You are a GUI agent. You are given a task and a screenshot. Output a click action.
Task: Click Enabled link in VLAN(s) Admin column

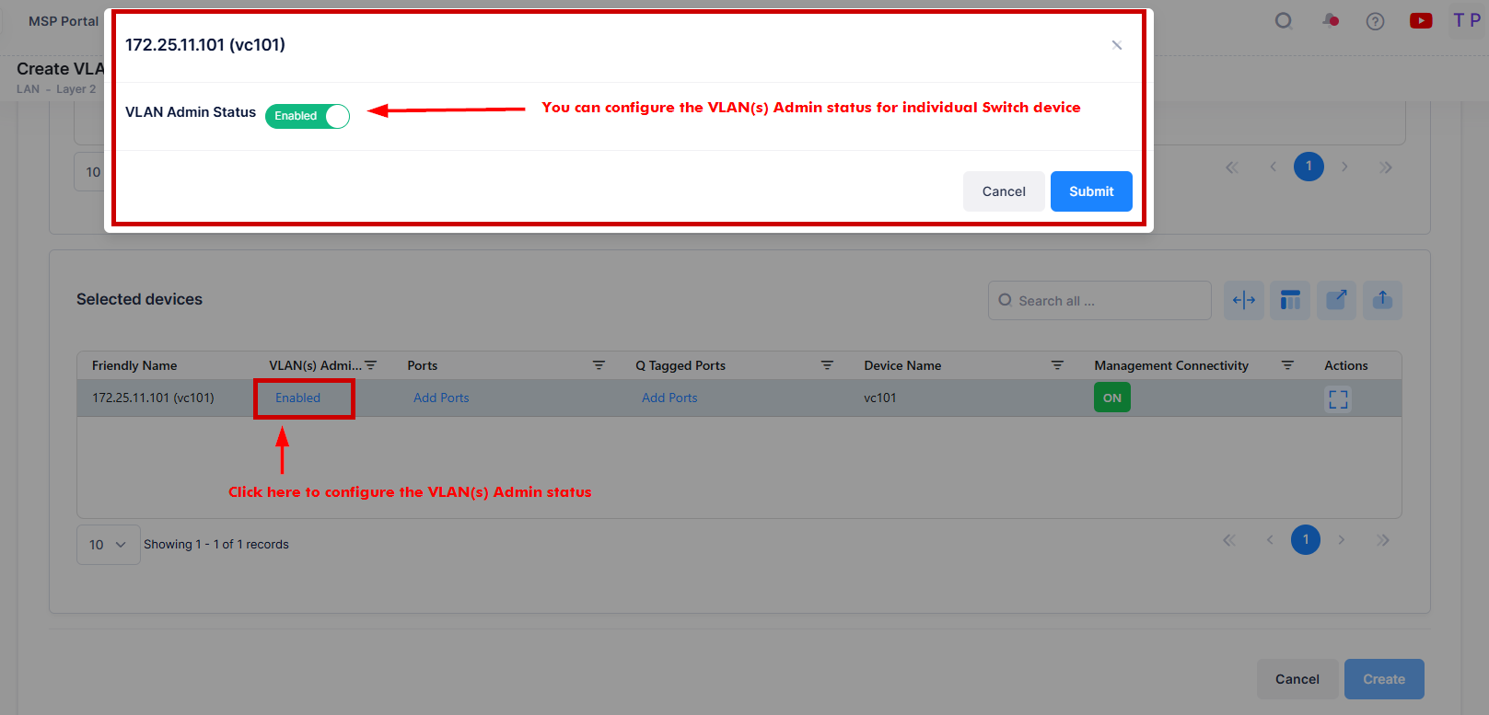coord(297,398)
